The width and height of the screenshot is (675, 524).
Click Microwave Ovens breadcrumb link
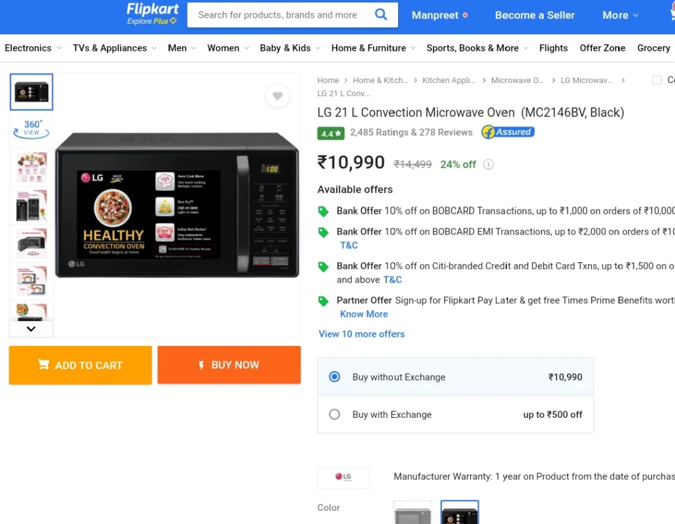point(517,80)
